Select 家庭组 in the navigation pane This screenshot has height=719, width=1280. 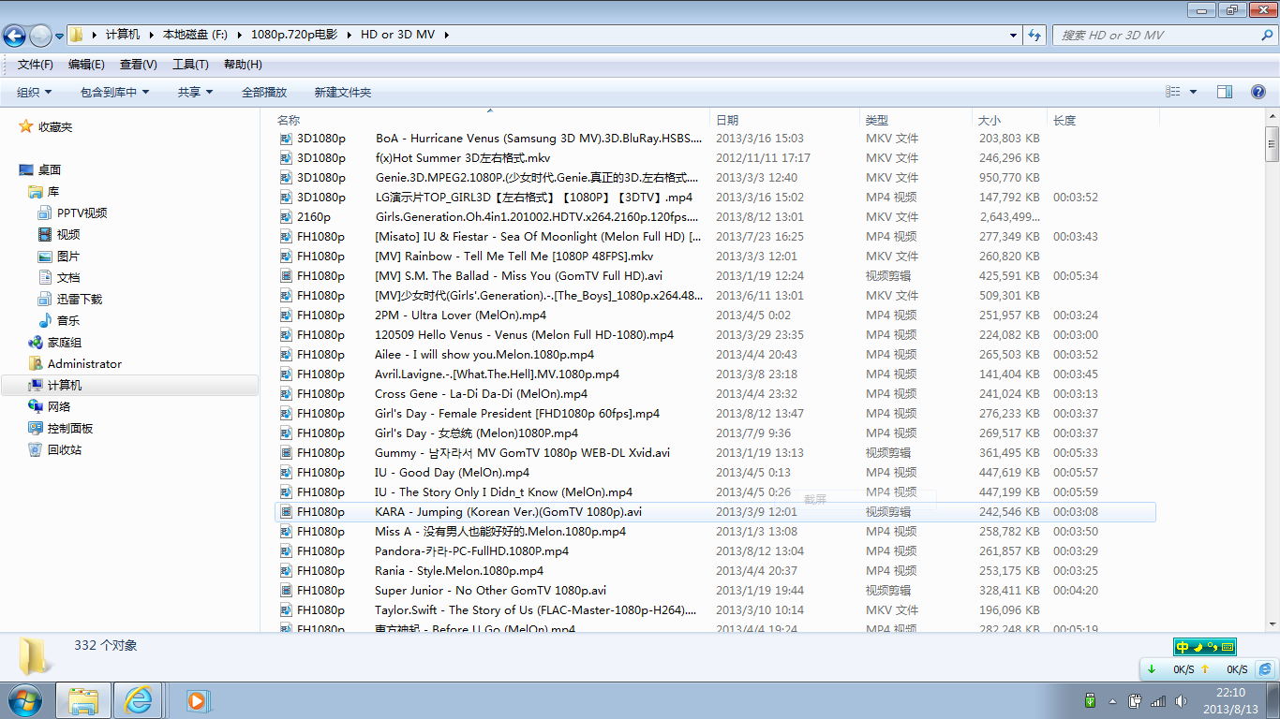click(54, 342)
